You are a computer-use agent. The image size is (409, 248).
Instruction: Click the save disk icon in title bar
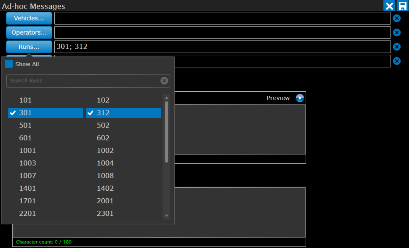402,6
